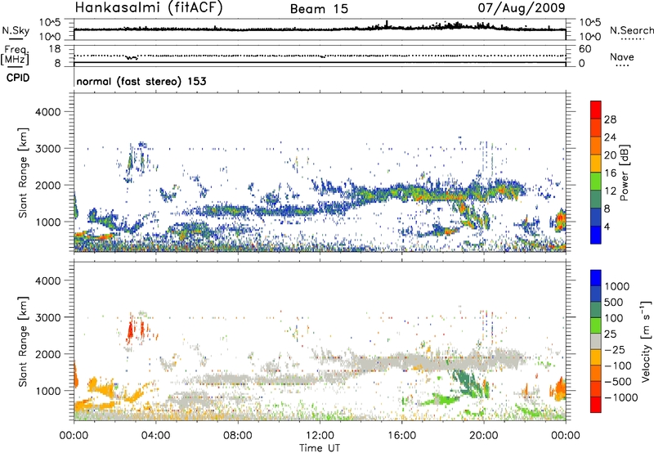Click the 100–500 m/s teal Velocity swatch

[596, 310]
